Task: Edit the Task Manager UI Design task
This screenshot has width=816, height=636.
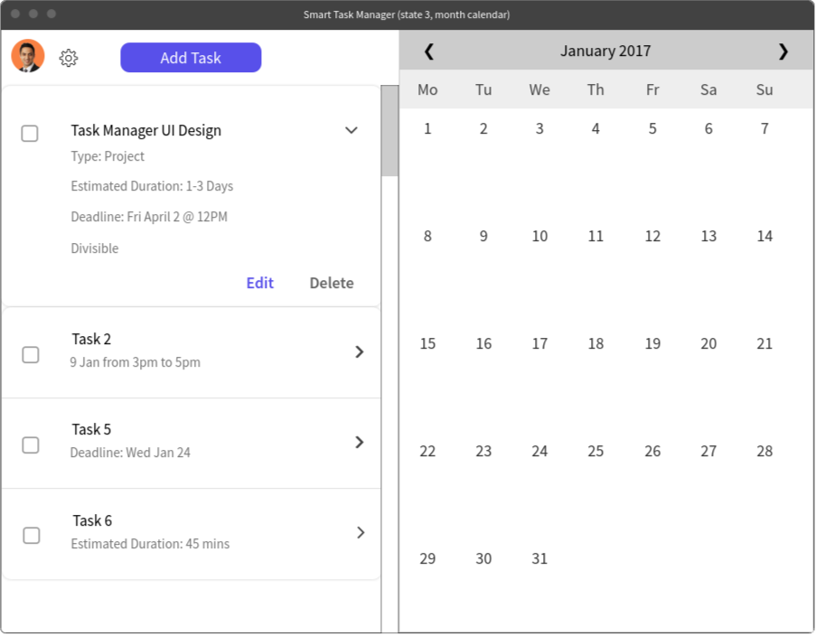Action: [x=259, y=283]
